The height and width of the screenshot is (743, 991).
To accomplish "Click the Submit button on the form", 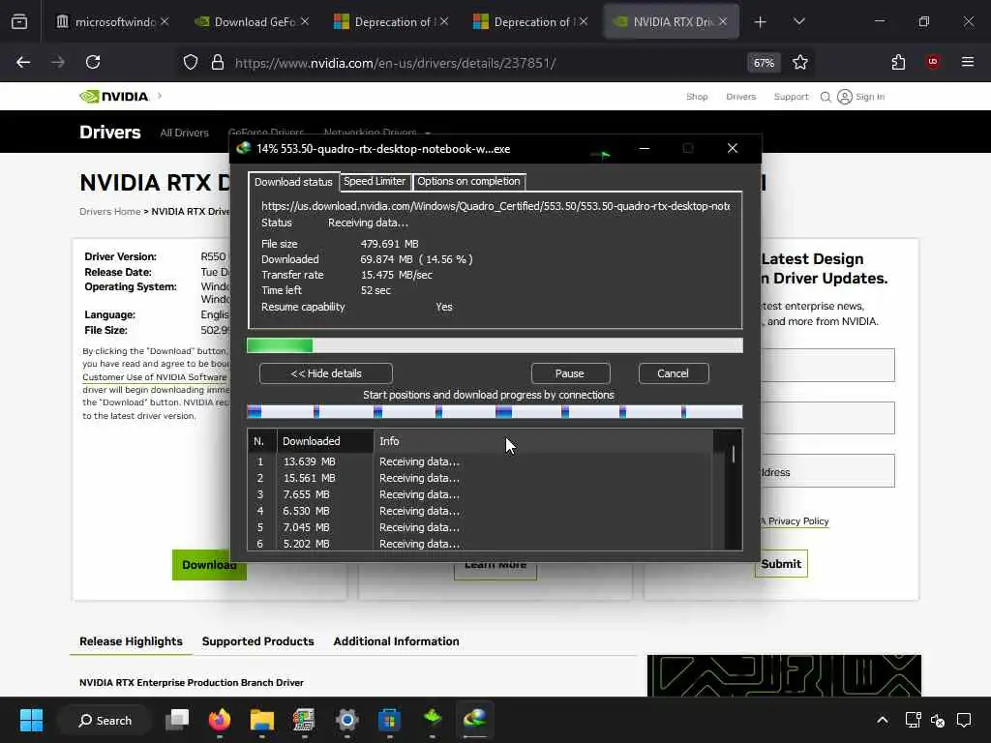I will [781, 564].
